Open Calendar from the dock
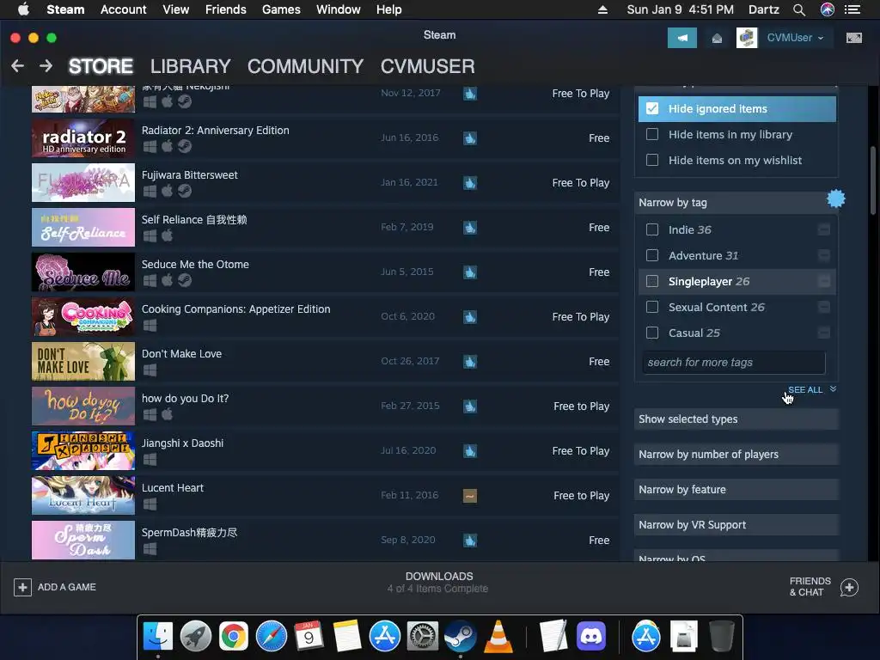This screenshot has width=880, height=660. pos(309,637)
